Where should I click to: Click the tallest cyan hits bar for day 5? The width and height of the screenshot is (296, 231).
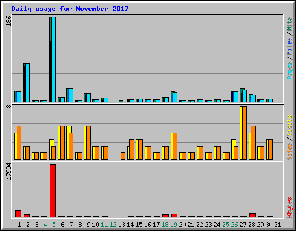[54, 59]
